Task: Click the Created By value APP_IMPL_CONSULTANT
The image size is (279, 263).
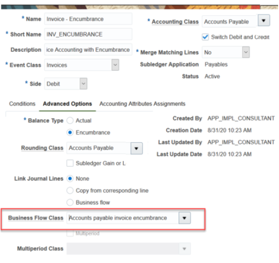Action: tap(241, 118)
